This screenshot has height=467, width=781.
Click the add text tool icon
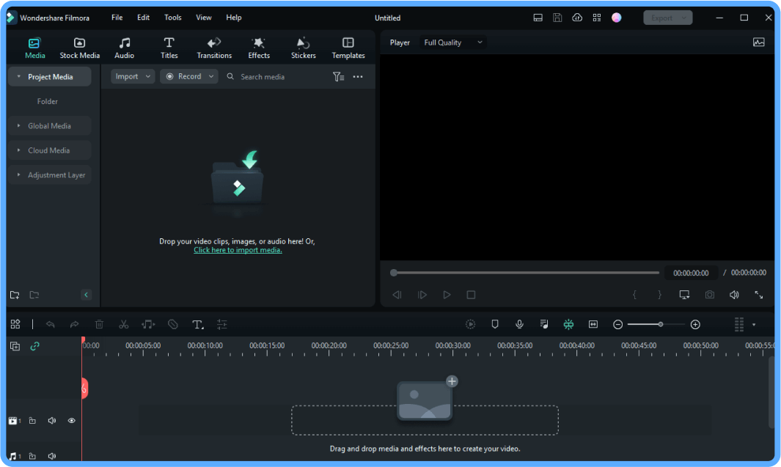click(197, 324)
